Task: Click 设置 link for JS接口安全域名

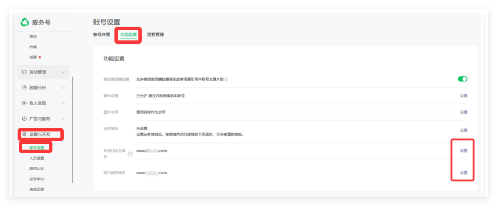Action: tap(464, 151)
